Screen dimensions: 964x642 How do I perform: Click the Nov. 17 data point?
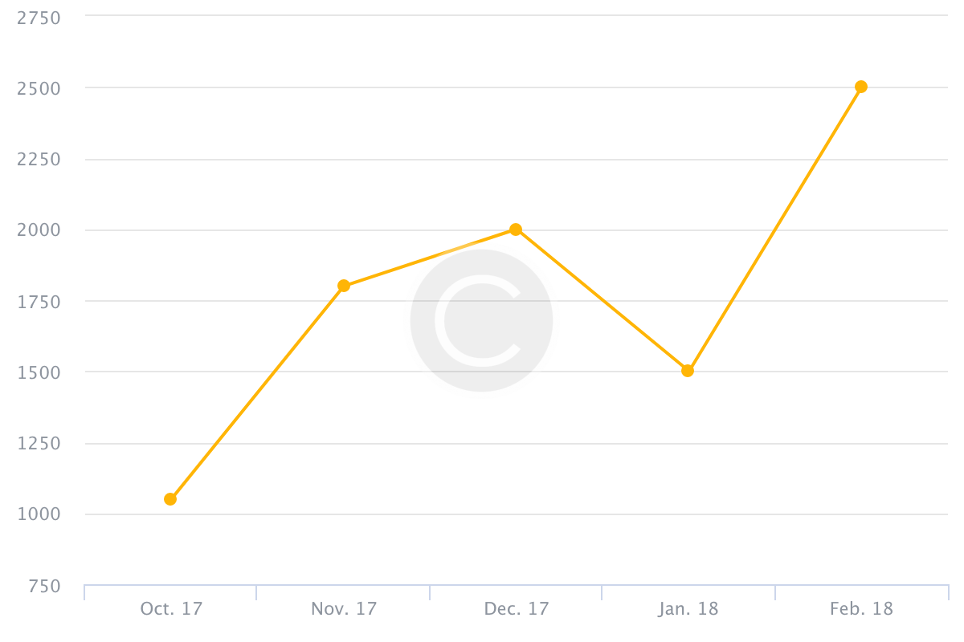point(344,286)
